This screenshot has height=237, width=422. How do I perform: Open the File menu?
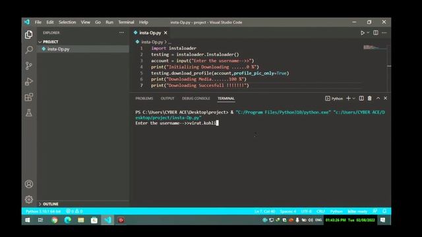38,22
